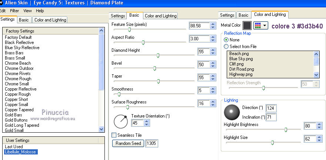
Task: Select the Basic tab in right panel
Action: click(x=243, y=15)
